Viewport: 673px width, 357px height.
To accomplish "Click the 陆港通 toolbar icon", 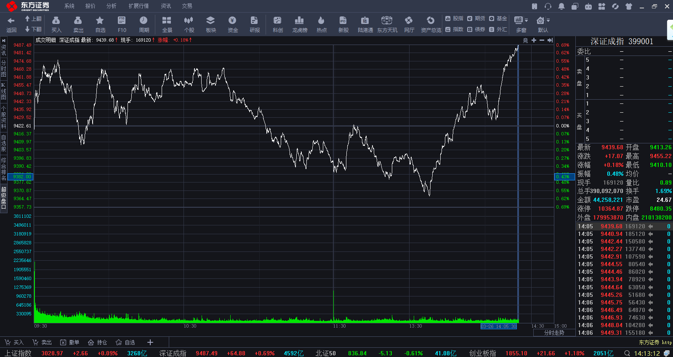I will [x=365, y=24].
